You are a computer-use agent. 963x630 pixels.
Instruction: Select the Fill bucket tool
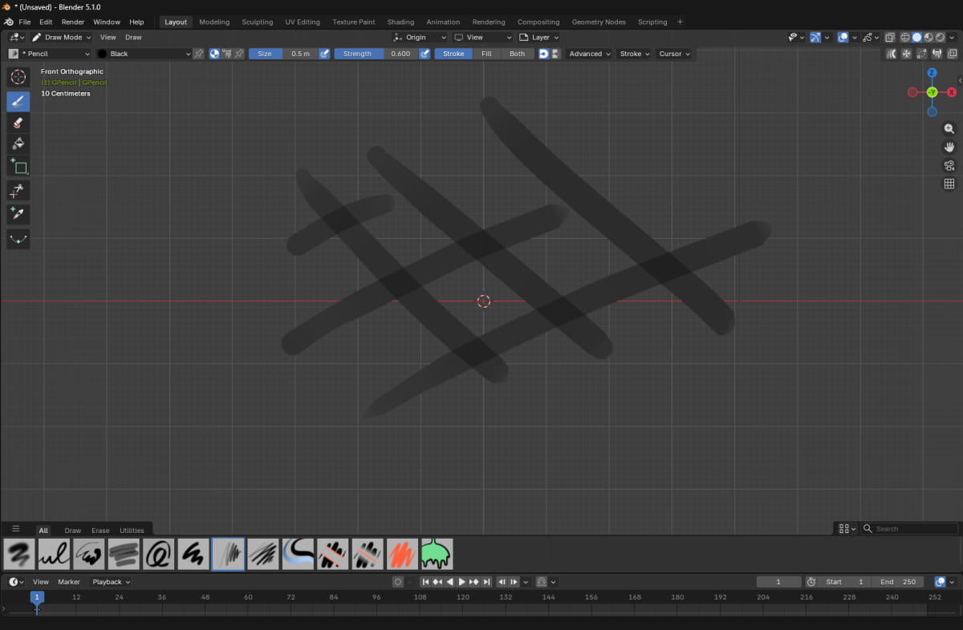click(18, 144)
